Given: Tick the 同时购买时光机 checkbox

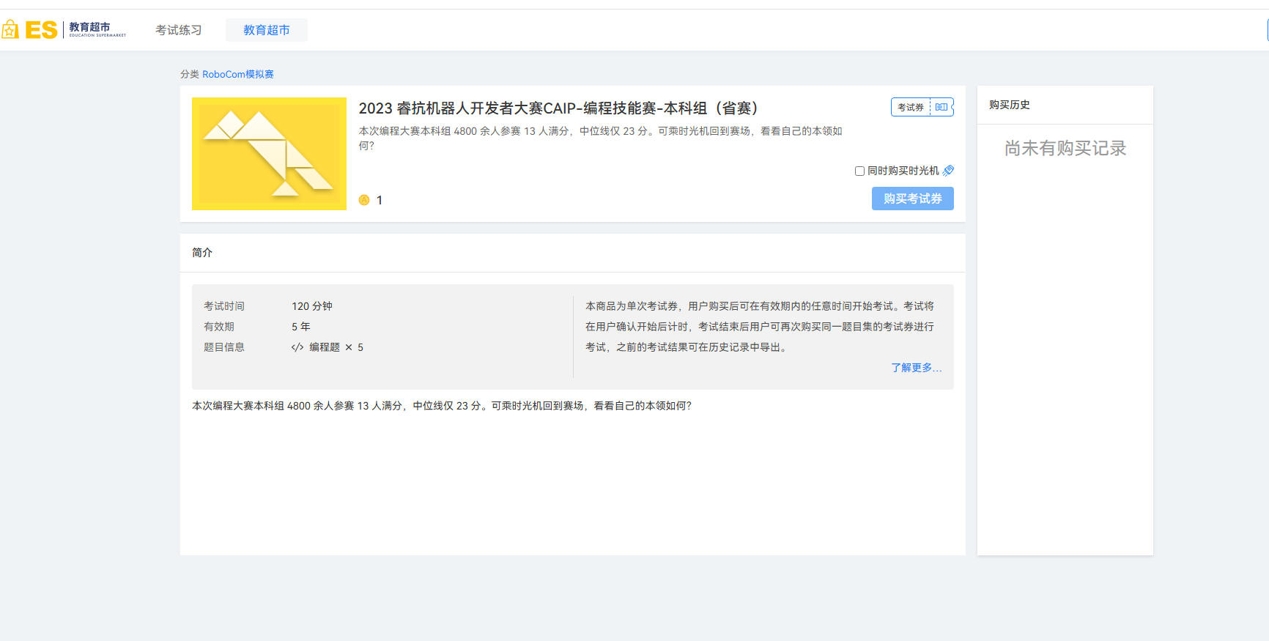Looking at the screenshot, I should 859,171.
